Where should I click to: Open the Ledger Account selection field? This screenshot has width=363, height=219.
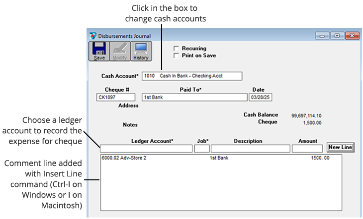coord(146,148)
